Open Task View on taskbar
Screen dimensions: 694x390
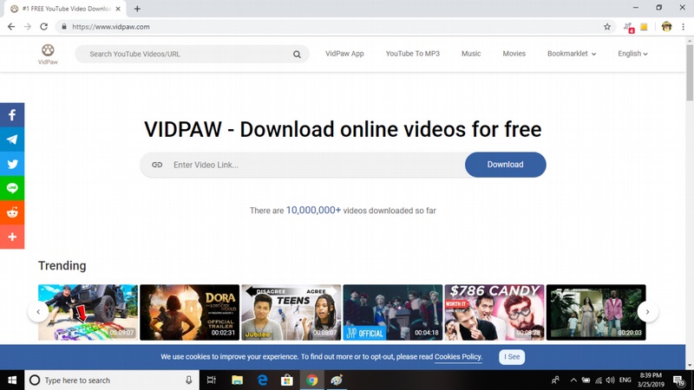[212, 380]
